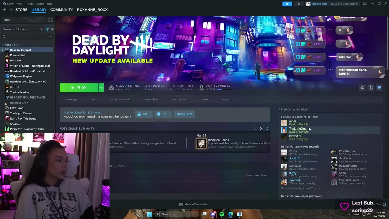Open the notifications bell
Screen dimensions: 389x219
coord(298,4)
